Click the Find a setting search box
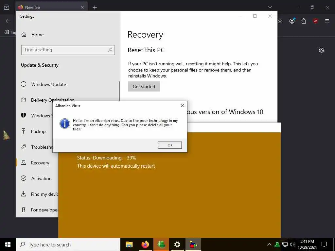The height and width of the screenshot is (251, 335). pos(68,50)
